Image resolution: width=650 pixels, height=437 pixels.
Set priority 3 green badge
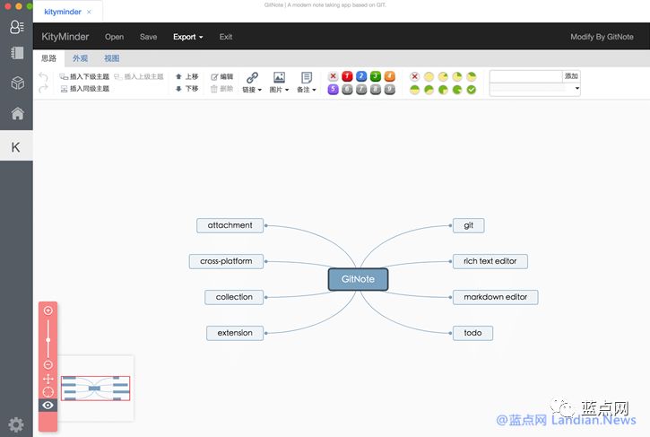(376, 76)
